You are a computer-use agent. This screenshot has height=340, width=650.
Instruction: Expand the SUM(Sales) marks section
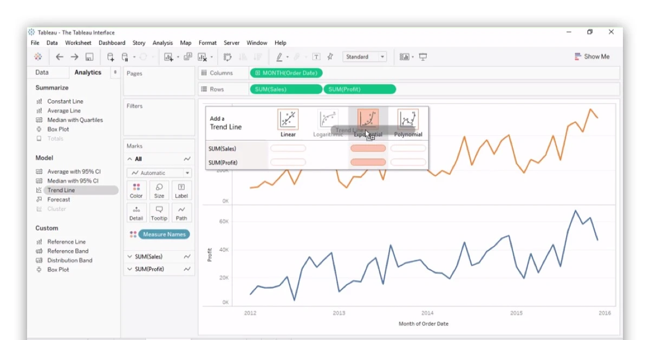(x=130, y=257)
